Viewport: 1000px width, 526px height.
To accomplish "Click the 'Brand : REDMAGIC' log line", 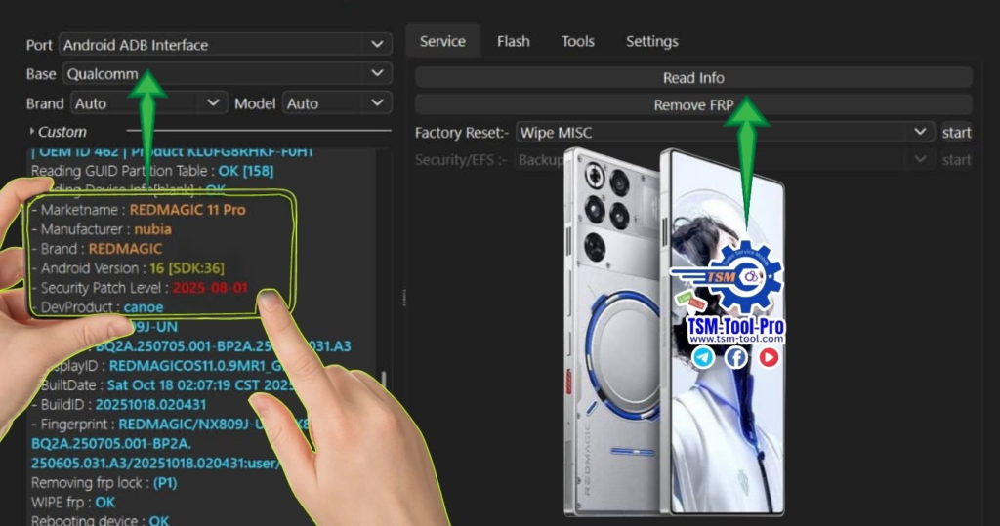I will tap(97, 249).
